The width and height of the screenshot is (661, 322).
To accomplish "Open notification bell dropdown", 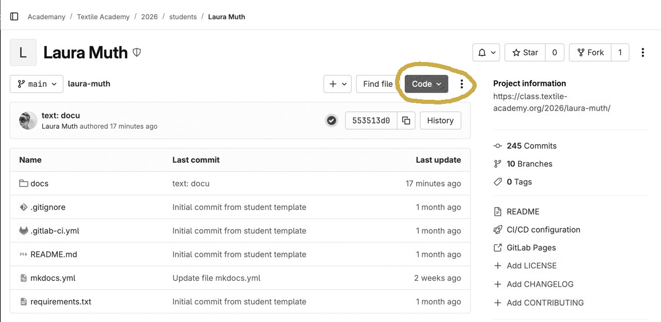I will point(486,52).
